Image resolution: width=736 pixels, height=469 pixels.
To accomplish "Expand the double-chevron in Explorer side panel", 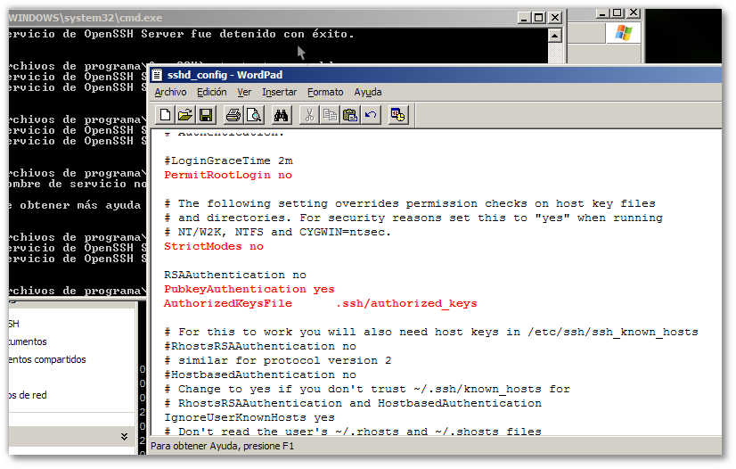I will point(124,437).
